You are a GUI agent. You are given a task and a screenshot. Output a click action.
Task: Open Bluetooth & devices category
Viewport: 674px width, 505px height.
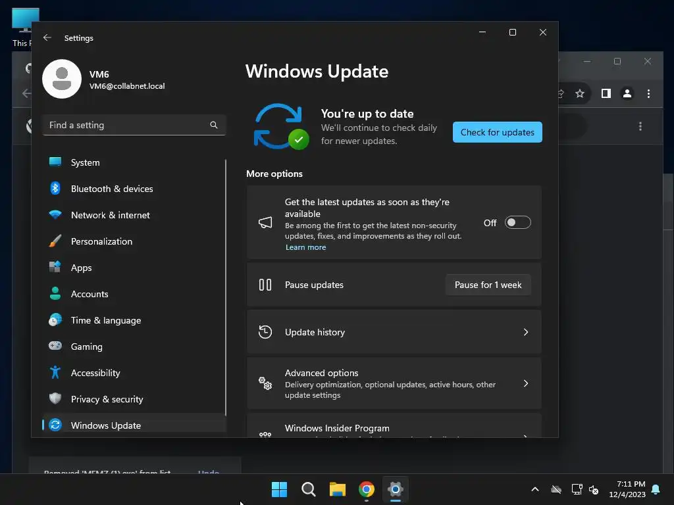(134, 189)
